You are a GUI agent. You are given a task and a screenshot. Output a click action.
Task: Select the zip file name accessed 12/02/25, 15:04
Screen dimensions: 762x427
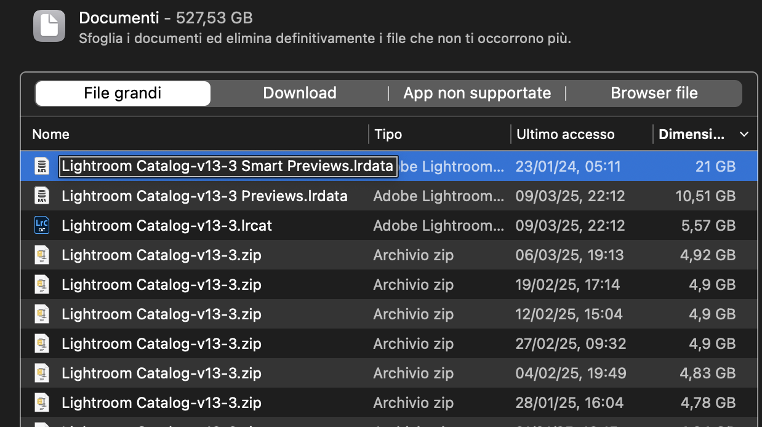[x=161, y=314]
